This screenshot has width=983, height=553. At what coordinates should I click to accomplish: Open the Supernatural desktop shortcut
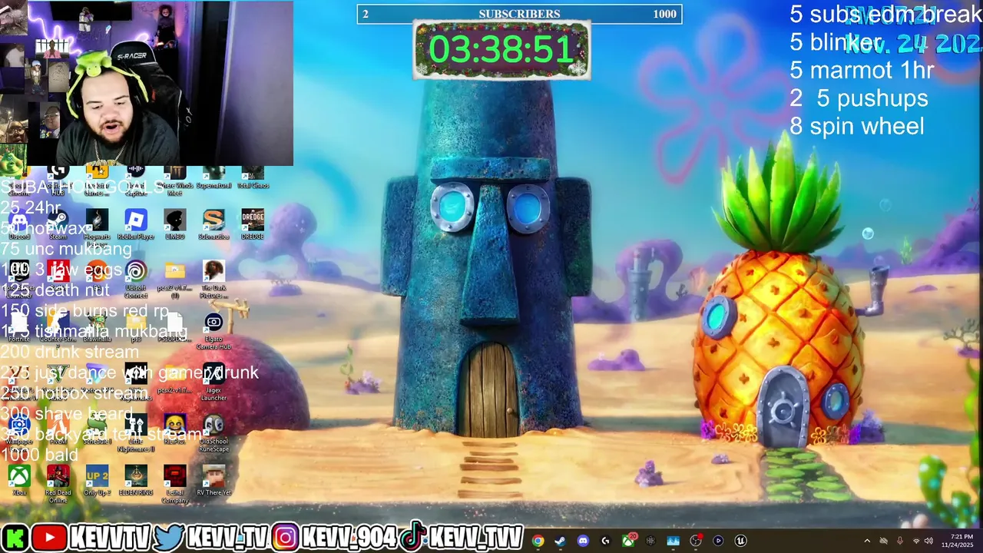click(x=213, y=178)
